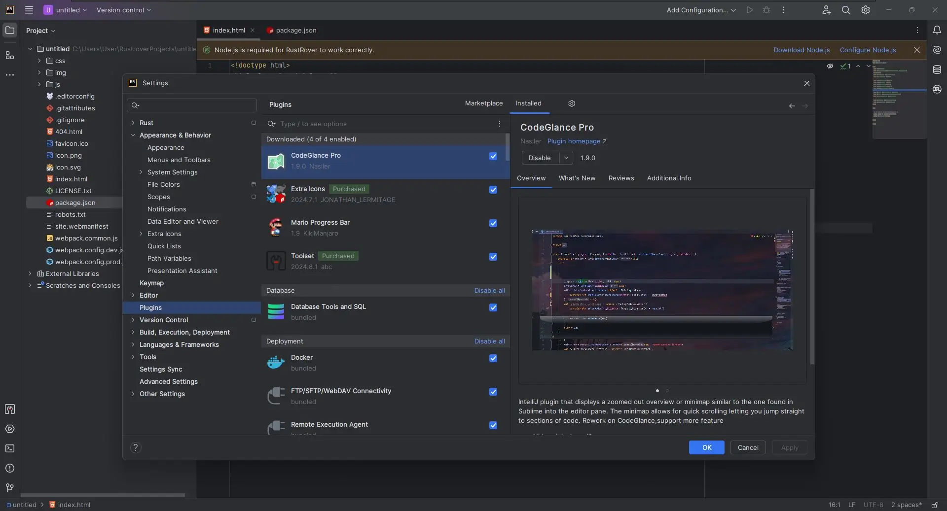This screenshot has height=511, width=947.
Task: Show more tool windows ellipsis
Action: (x=9, y=75)
